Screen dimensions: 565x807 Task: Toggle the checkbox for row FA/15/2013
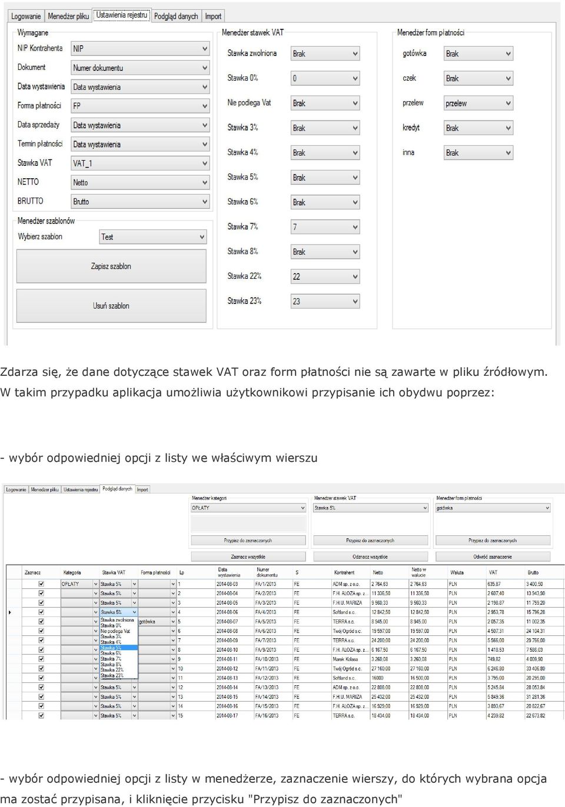point(41,706)
